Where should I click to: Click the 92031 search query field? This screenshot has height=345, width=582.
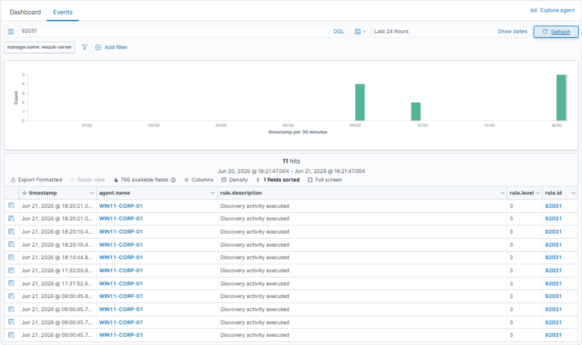(173, 31)
